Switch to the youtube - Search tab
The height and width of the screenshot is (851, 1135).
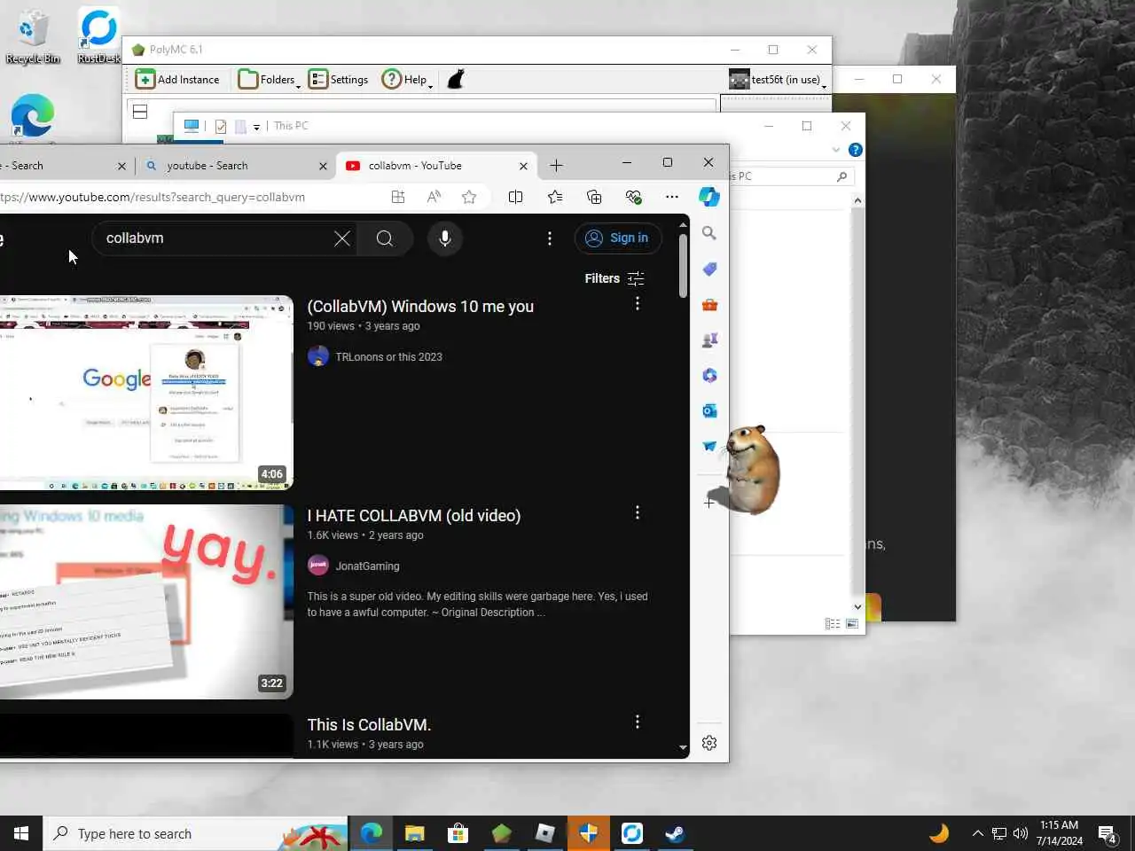(x=235, y=166)
